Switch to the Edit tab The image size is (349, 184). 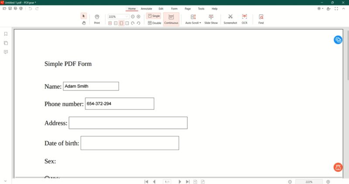click(161, 9)
